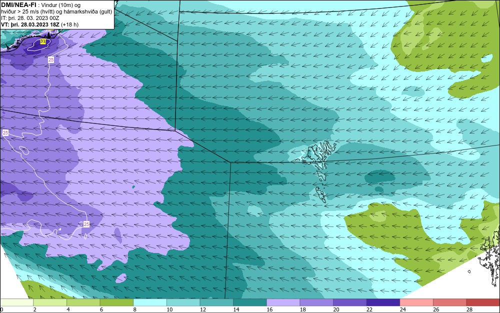Click the legend tick label '0'
500x313 pixels.
1,309
